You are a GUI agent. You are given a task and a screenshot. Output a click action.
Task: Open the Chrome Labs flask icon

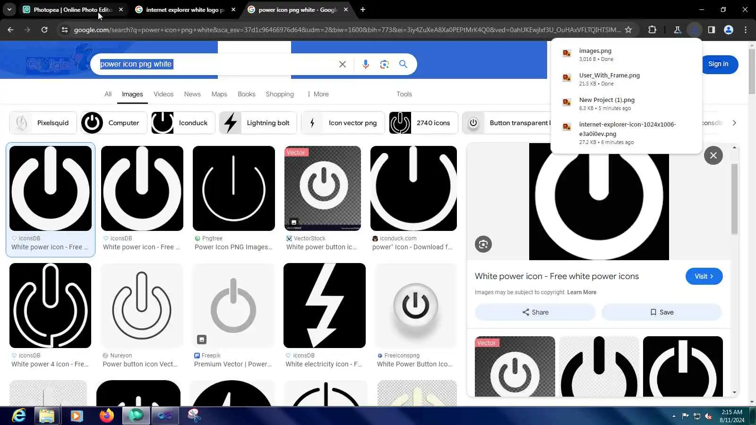click(x=677, y=30)
